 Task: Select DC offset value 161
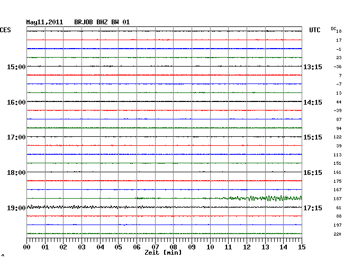pyautogui.click(x=338, y=172)
